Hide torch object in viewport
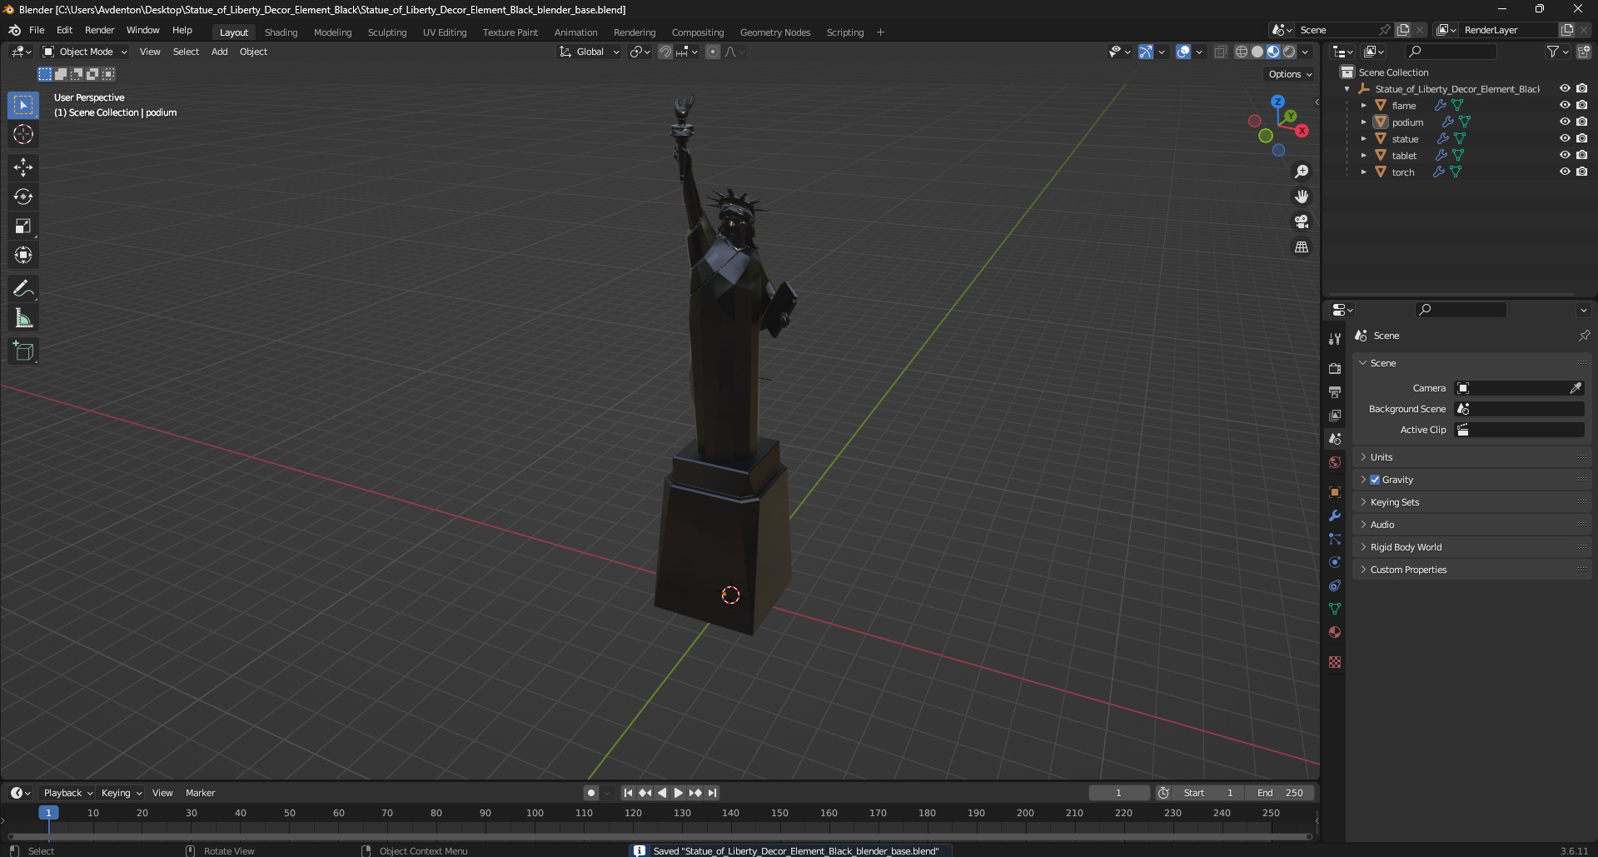This screenshot has width=1598, height=857. click(x=1565, y=172)
